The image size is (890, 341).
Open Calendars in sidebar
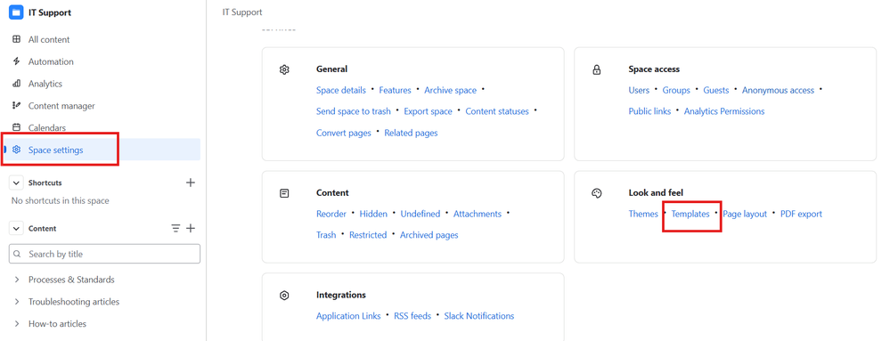[x=47, y=127]
